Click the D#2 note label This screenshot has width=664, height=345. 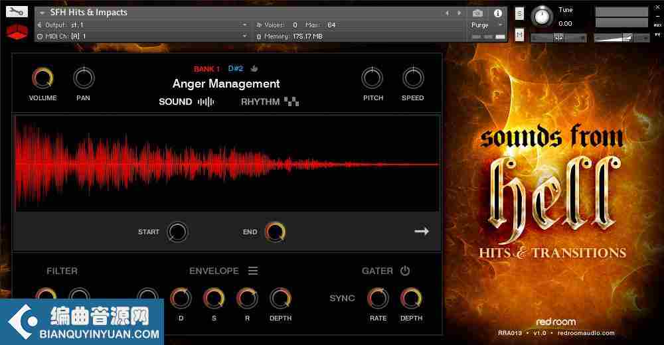236,68
